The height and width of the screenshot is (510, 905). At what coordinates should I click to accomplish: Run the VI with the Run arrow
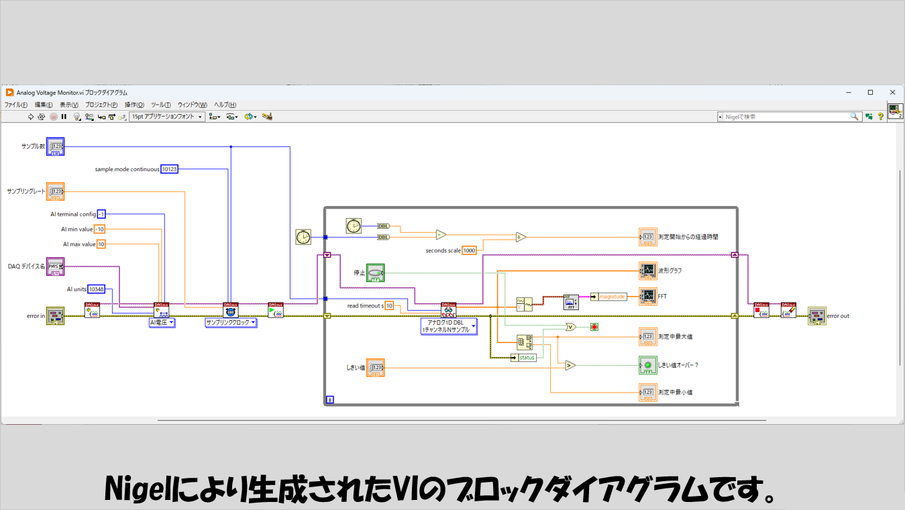(30, 117)
